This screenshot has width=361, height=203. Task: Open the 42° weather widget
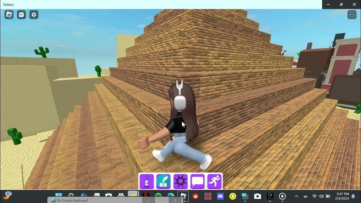click(7, 195)
